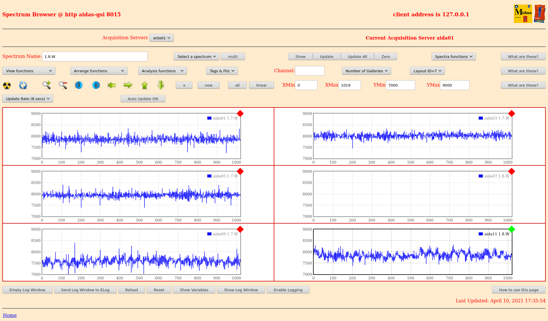
Task: Click the Reload button
Action: (x=132, y=290)
